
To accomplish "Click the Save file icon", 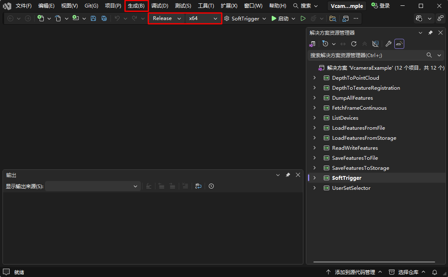I will tap(93, 19).
